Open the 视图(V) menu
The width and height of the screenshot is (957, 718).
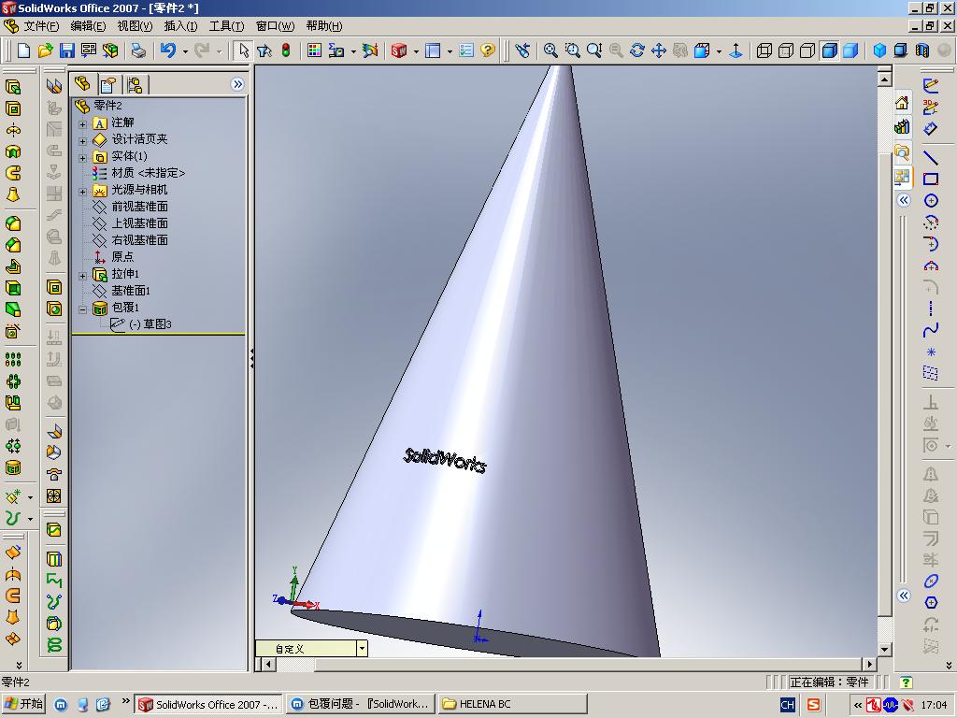(x=135, y=25)
